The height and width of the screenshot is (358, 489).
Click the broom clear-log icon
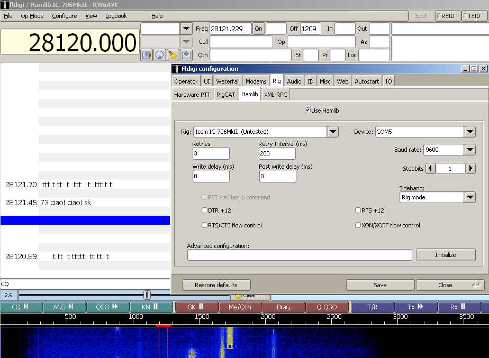[173, 54]
